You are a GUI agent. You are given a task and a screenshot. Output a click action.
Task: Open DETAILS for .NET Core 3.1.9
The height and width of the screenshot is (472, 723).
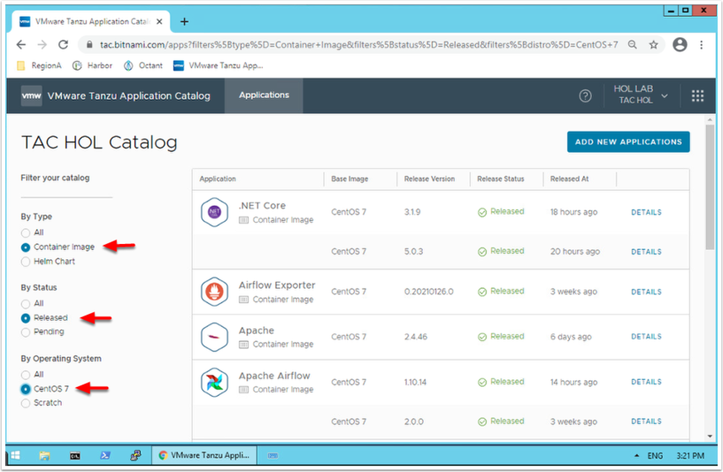[646, 212]
